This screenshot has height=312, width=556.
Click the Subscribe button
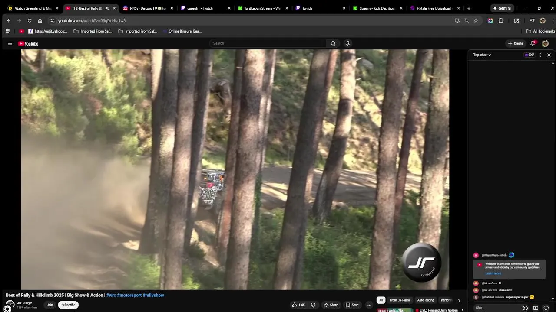[x=68, y=305]
